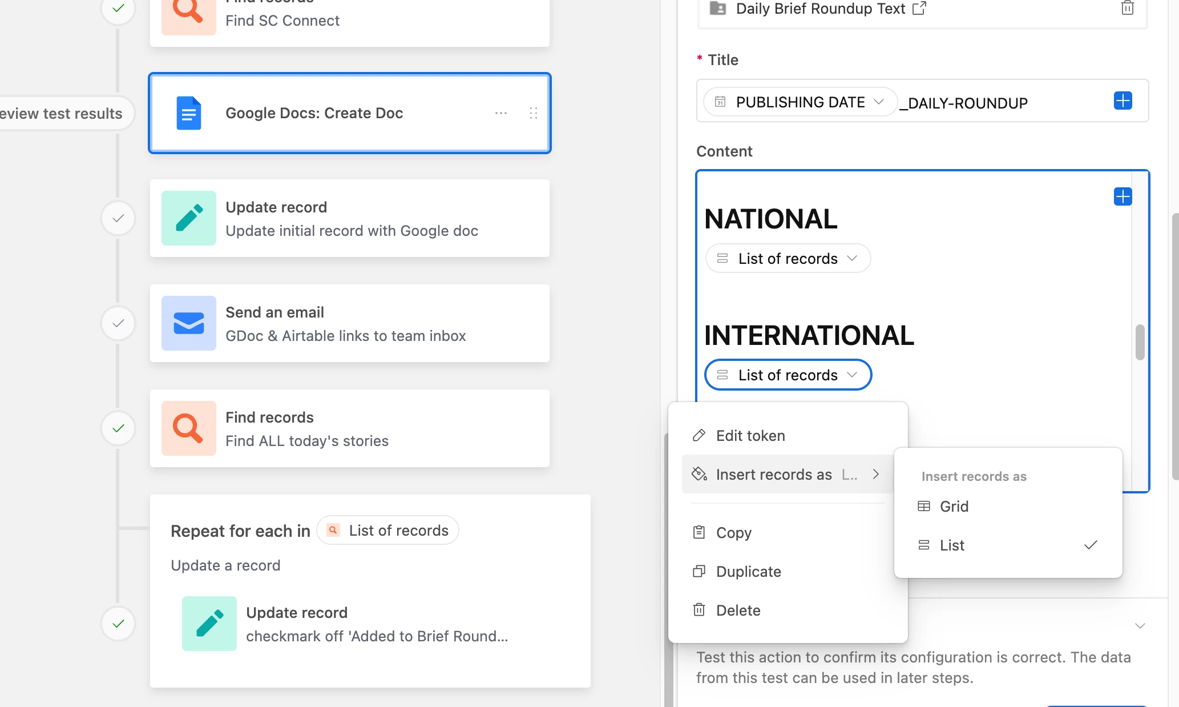Open the external link icon next to Daily Brief Roundup Text
Image resolution: width=1179 pixels, height=707 pixels.
(x=919, y=9)
